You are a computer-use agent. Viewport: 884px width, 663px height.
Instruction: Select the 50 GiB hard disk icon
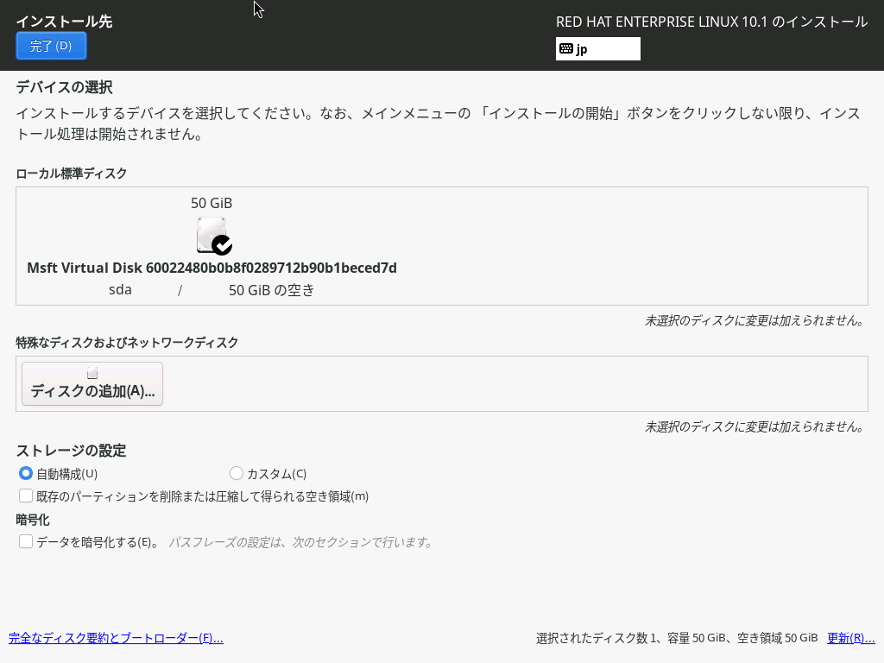[x=211, y=235]
